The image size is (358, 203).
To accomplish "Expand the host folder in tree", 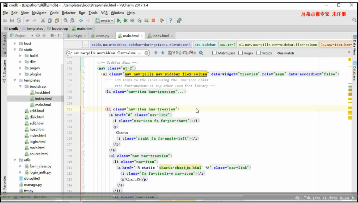I will point(15,43).
